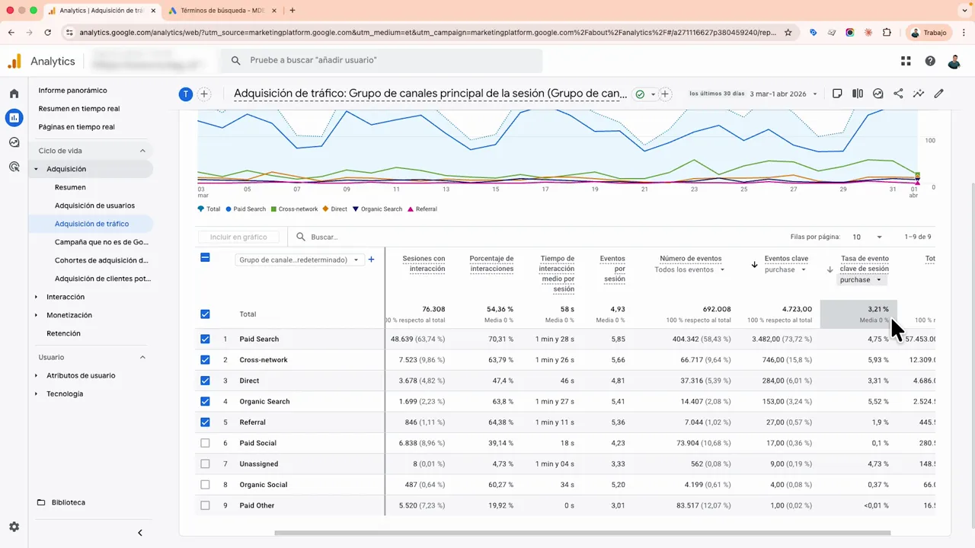
Task: Open the date range dropdown arrow
Action: (x=815, y=94)
